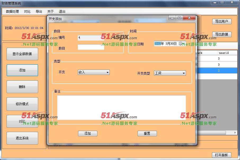Screen dimensions: 240x160
Task: Click 添加 button in 开支添加 dialog
Action: (88, 133)
